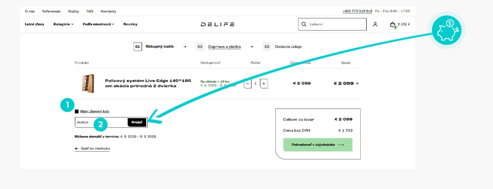Open the Referencie top link
This screenshot has width=493, height=189.
tap(51, 11)
